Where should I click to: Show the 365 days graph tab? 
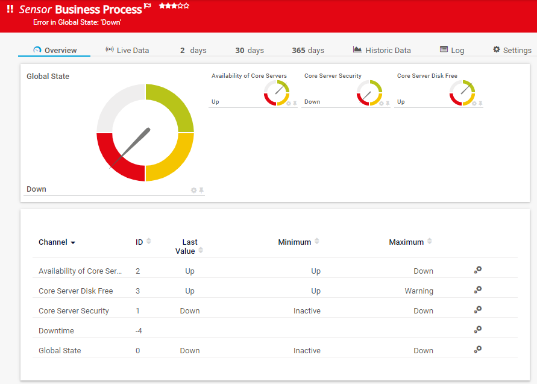coord(308,51)
